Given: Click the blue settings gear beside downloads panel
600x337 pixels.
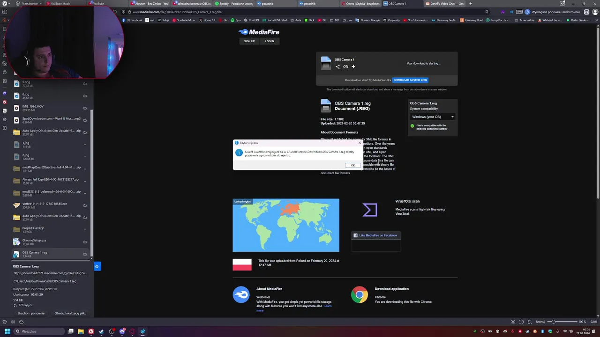Looking at the screenshot, I should [x=97, y=266].
